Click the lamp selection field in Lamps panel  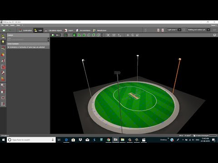(27, 39)
